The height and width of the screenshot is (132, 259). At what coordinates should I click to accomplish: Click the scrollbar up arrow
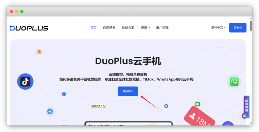point(251,19)
